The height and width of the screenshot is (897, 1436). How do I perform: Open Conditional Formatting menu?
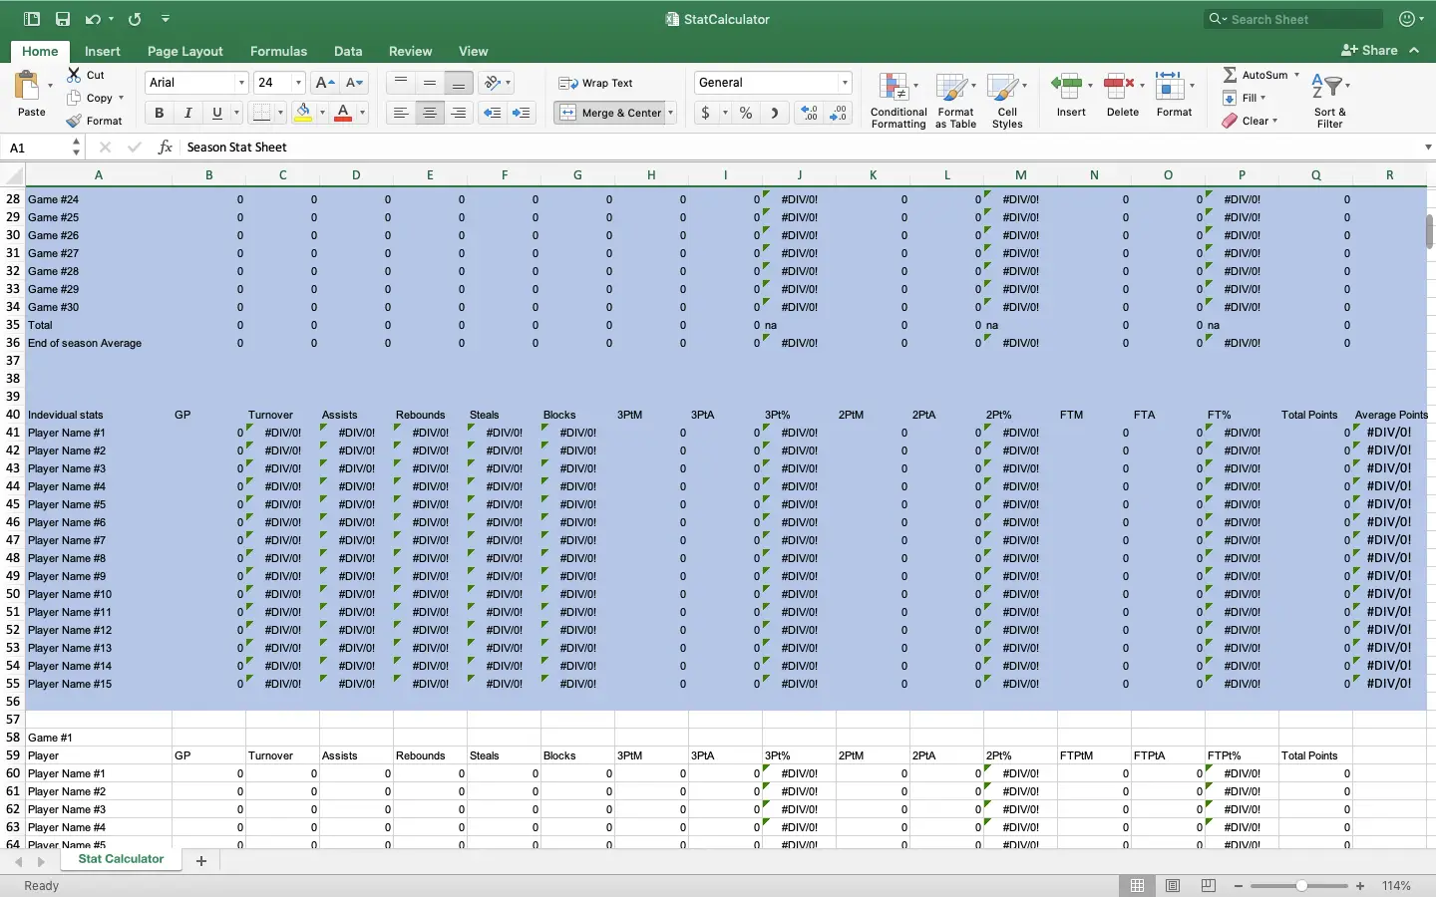coord(898,101)
